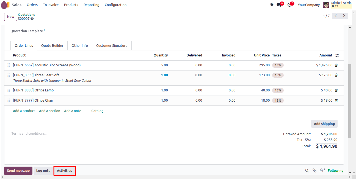Delete the Acoustic Bloc Screens line

[336, 65]
